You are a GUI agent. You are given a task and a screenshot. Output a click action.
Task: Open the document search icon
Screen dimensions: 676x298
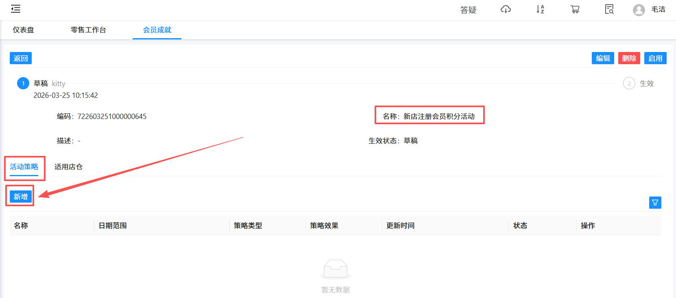tap(609, 9)
